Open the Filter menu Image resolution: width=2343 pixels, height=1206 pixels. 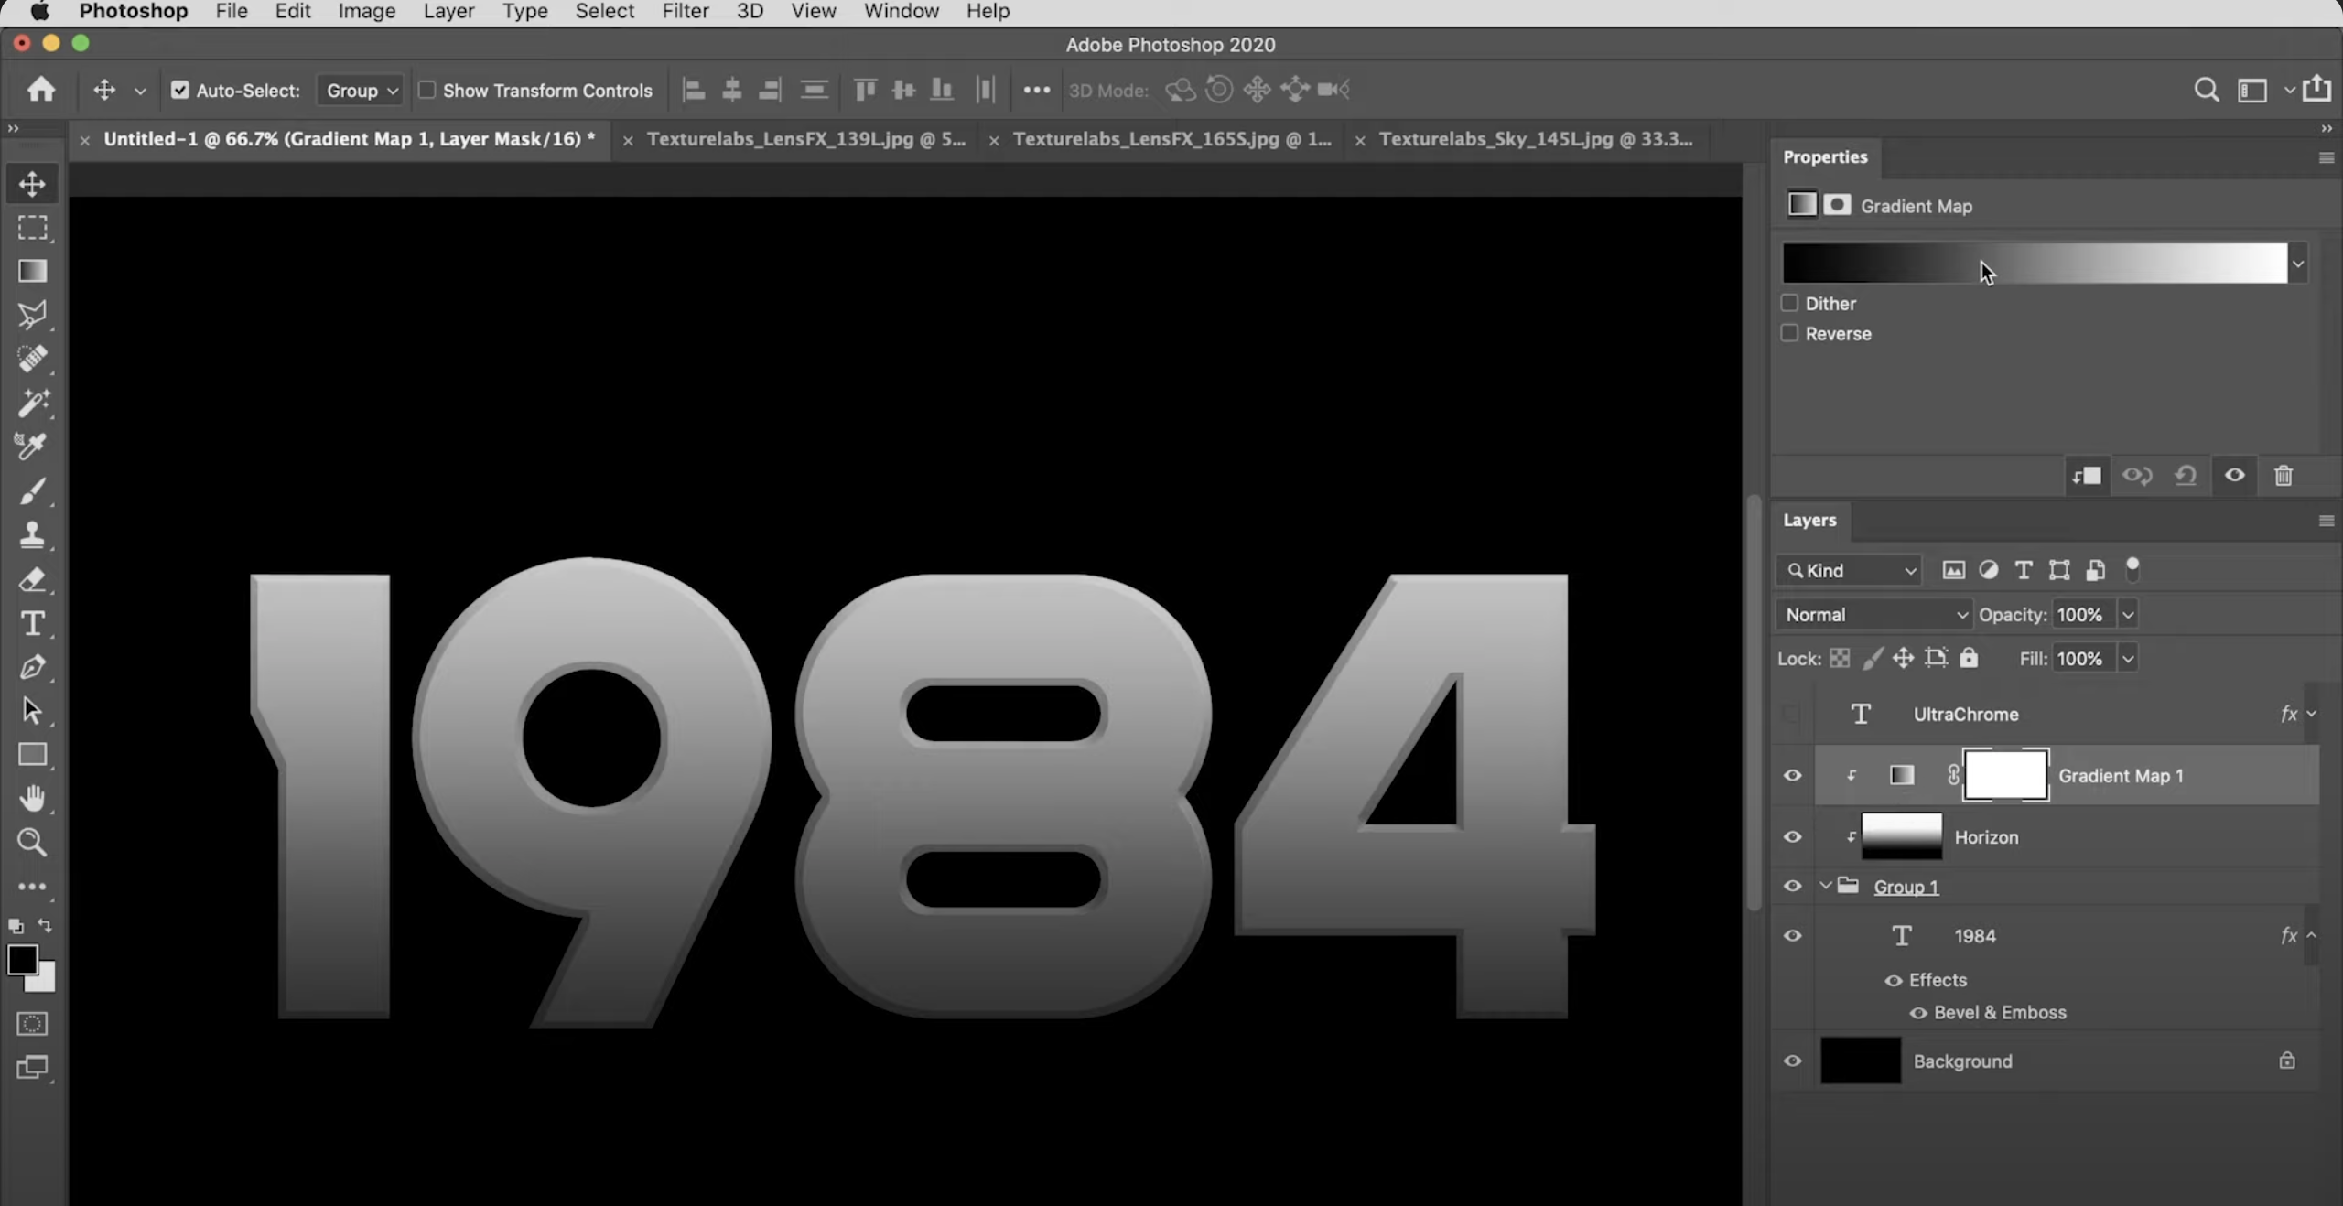[x=685, y=11]
